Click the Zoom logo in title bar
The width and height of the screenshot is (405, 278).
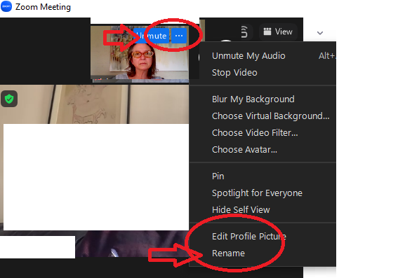6,6
